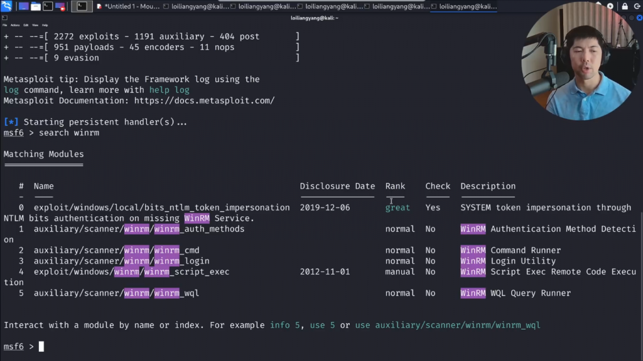Click the terminal window menu icon
The width and height of the screenshot is (643, 361).
click(x=4, y=18)
